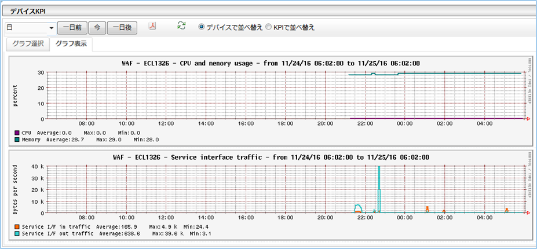
Task: Click the teal memory usage line
Action: pos(435,74)
